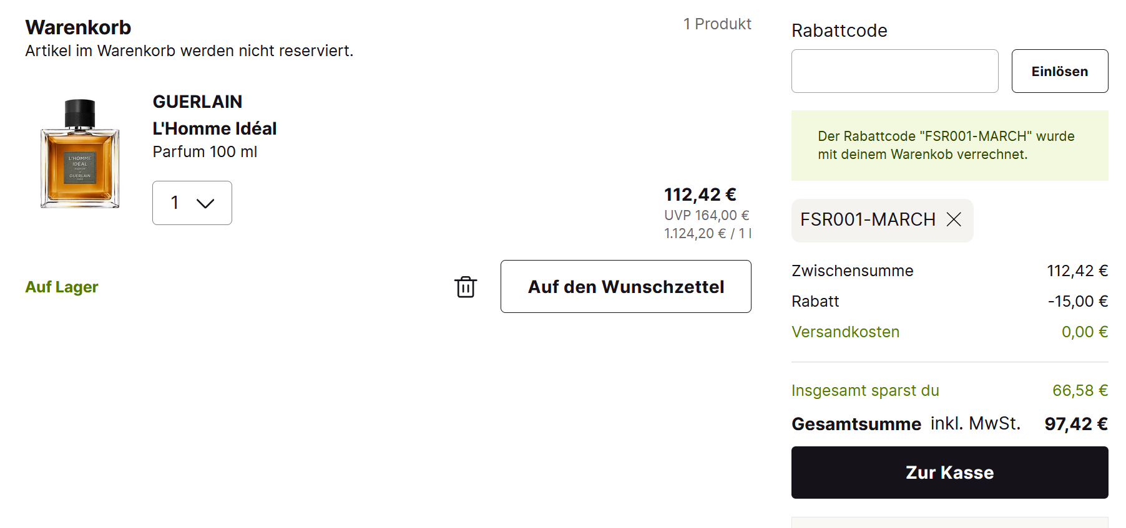
Task: Click the 112,42 € item price
Action: pyautogui.click(x=700, y=194)
